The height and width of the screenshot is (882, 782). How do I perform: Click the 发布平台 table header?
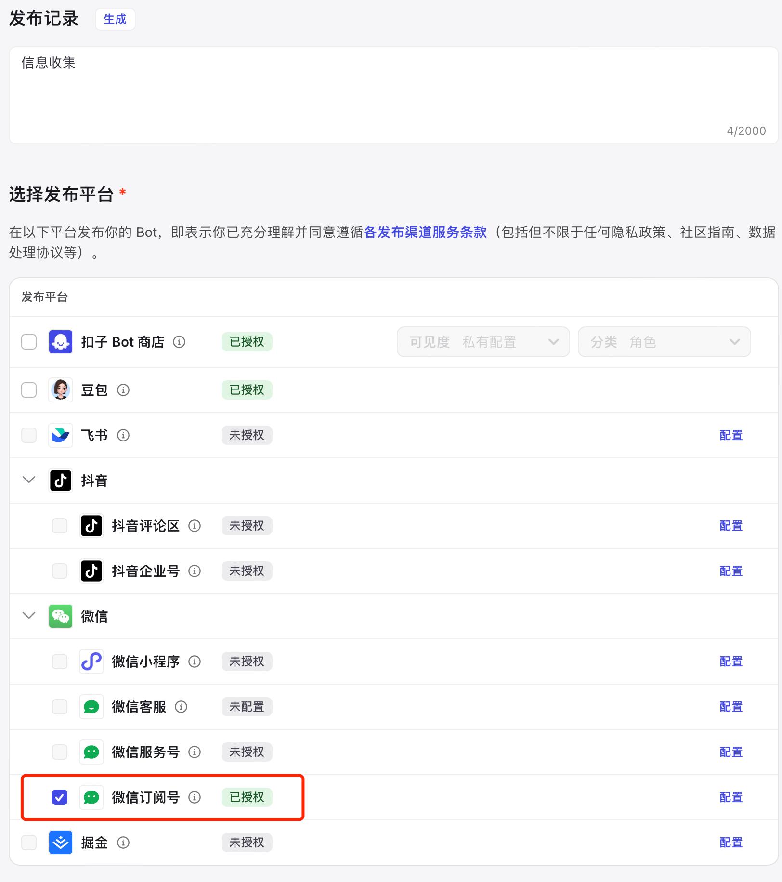pyautogui.click(x=44, y=297)
